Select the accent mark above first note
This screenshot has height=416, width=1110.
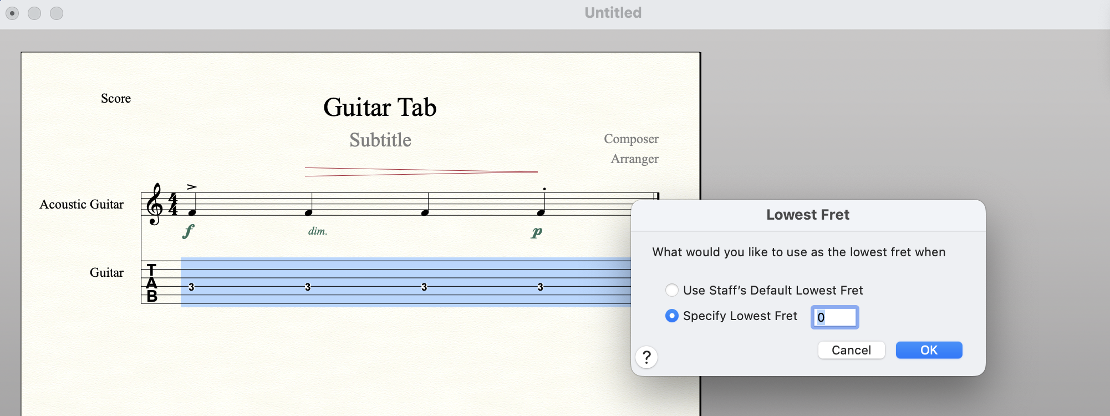[192, 187]
